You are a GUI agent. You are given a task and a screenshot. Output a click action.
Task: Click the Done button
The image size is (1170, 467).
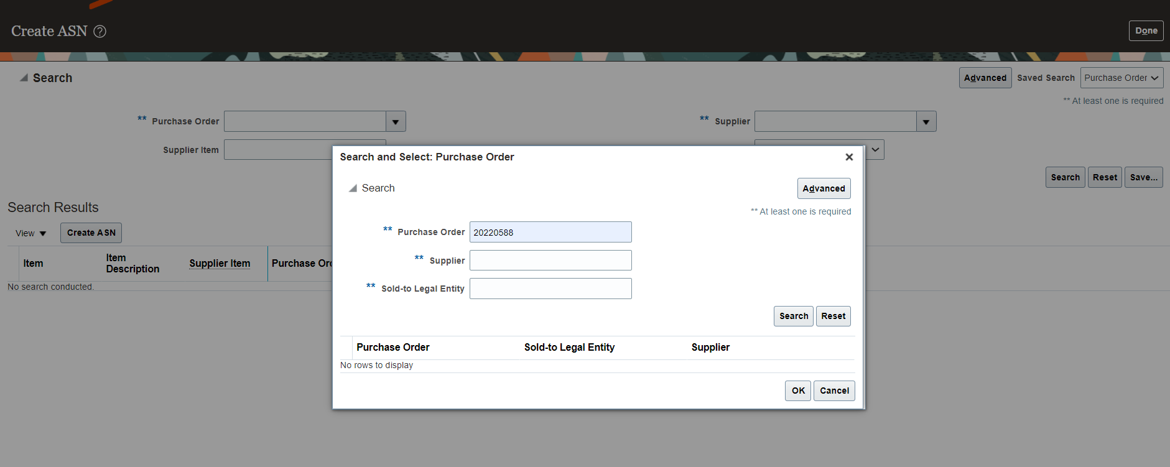tap(1146, 30)
